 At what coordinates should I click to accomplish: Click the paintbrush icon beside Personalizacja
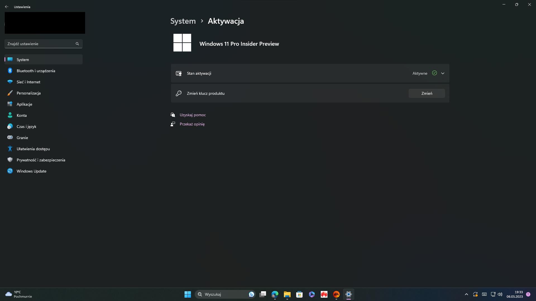pos(10,93)
